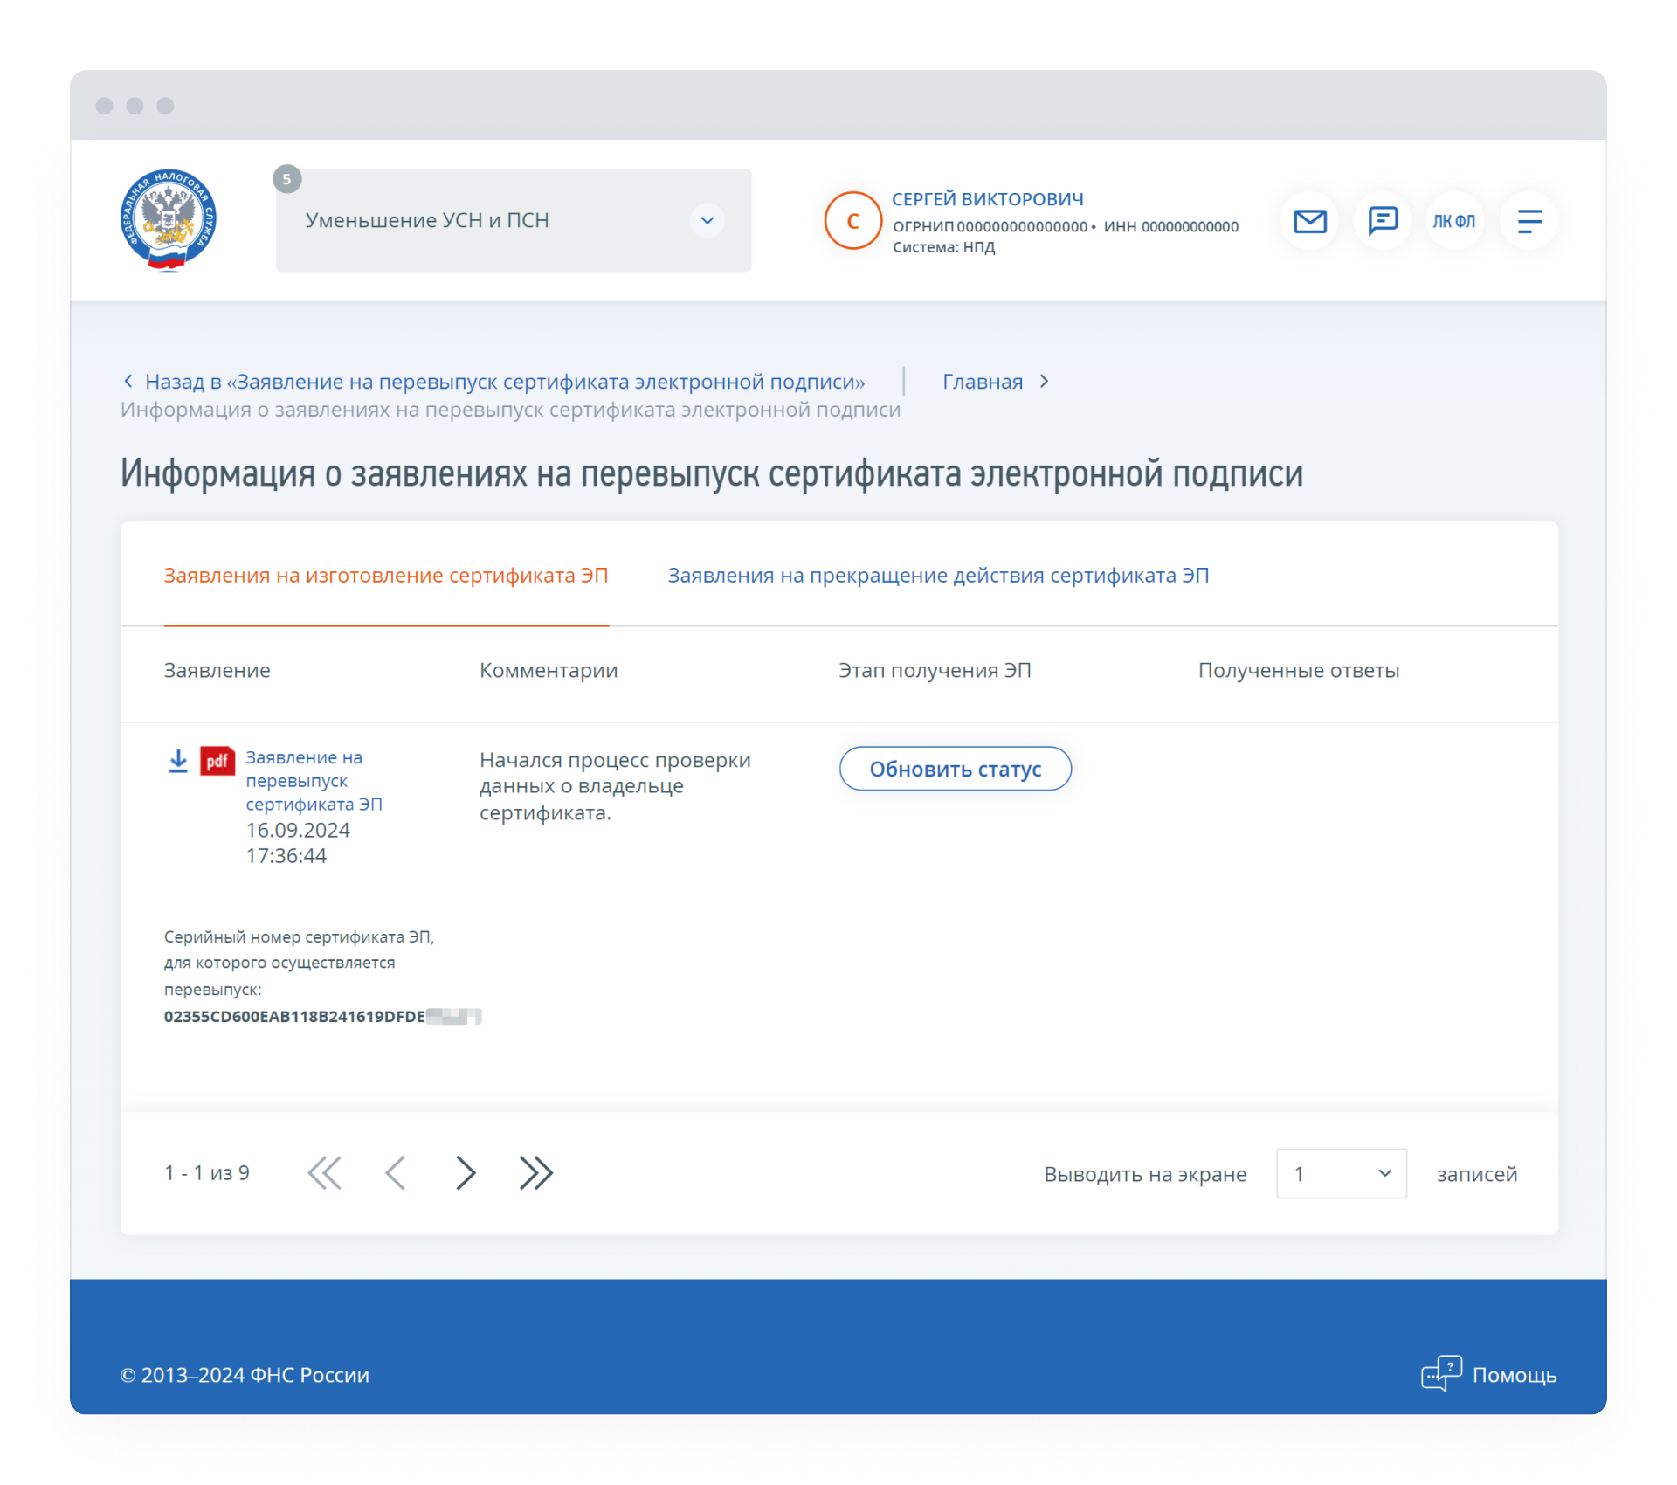Go to the next page arrow

point(466,1172)
